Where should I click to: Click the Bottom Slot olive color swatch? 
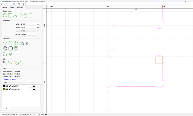[4, 89]
